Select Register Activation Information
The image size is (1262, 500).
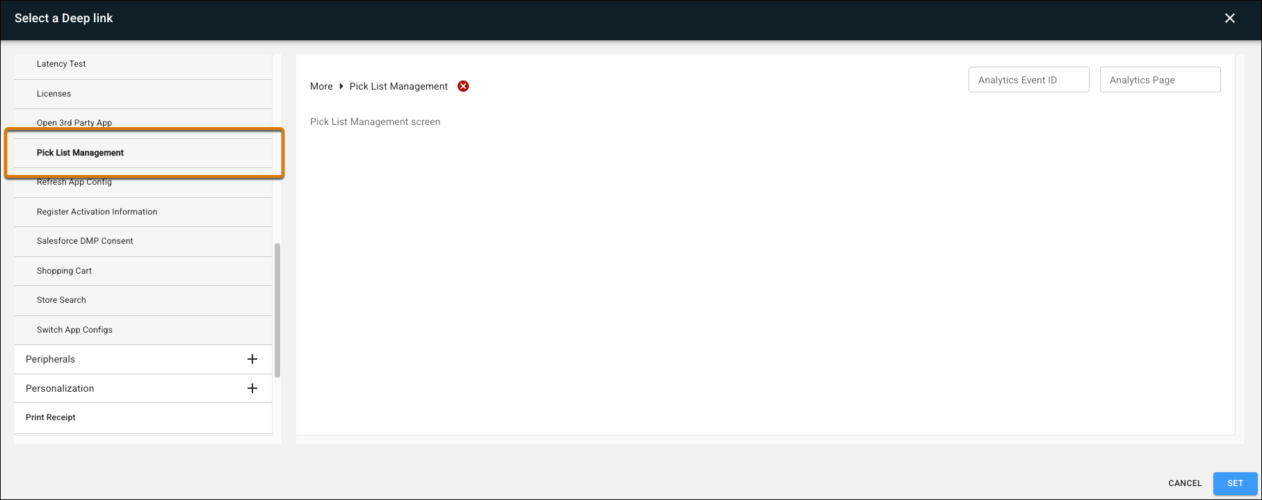point(143,212)
